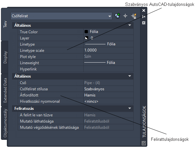The height and width of the screenshot is (147, 196).
Task: Click the Cső property label
Action: click(x=23, y=83)
